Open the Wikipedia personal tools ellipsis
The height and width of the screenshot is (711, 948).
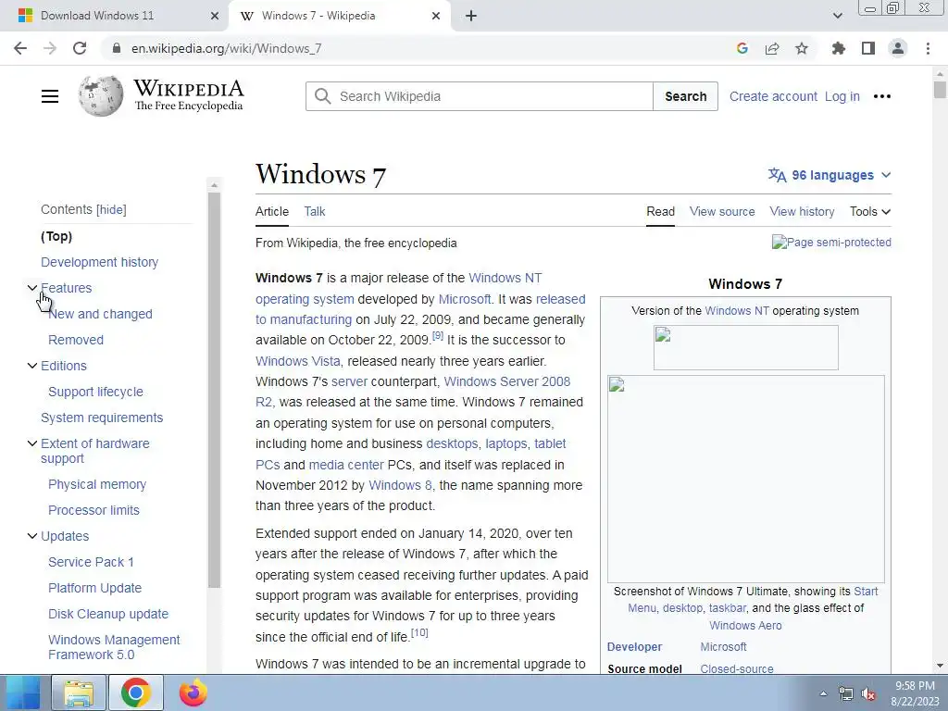tap(882, 96)
